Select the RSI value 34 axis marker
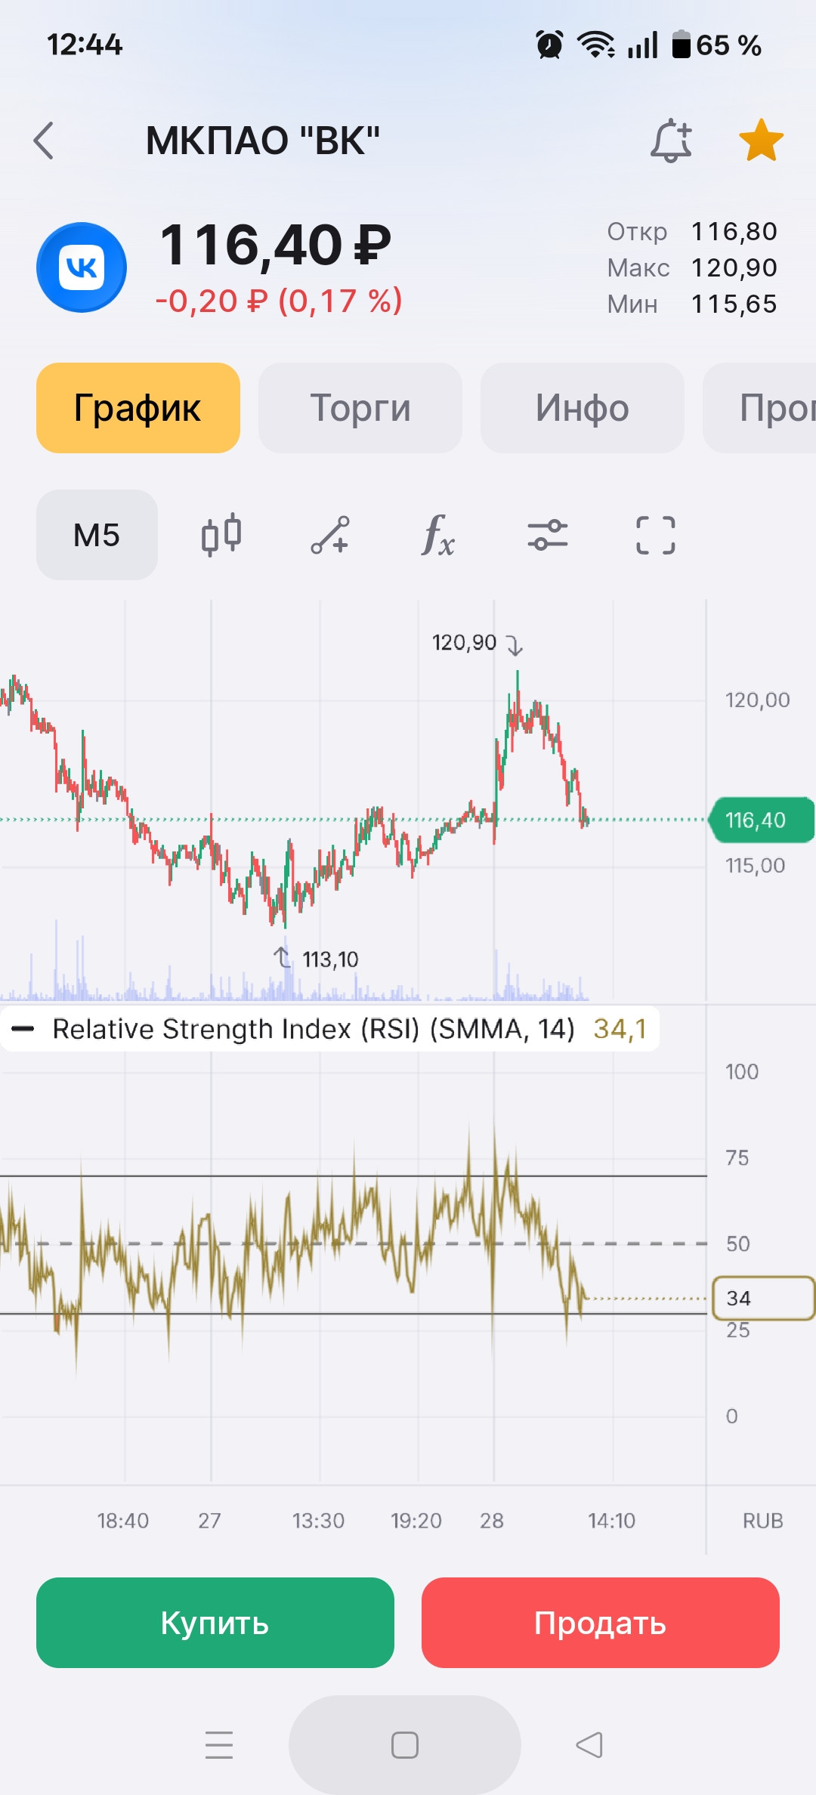Screen dimensions: 816x1795 point(763,1299)
